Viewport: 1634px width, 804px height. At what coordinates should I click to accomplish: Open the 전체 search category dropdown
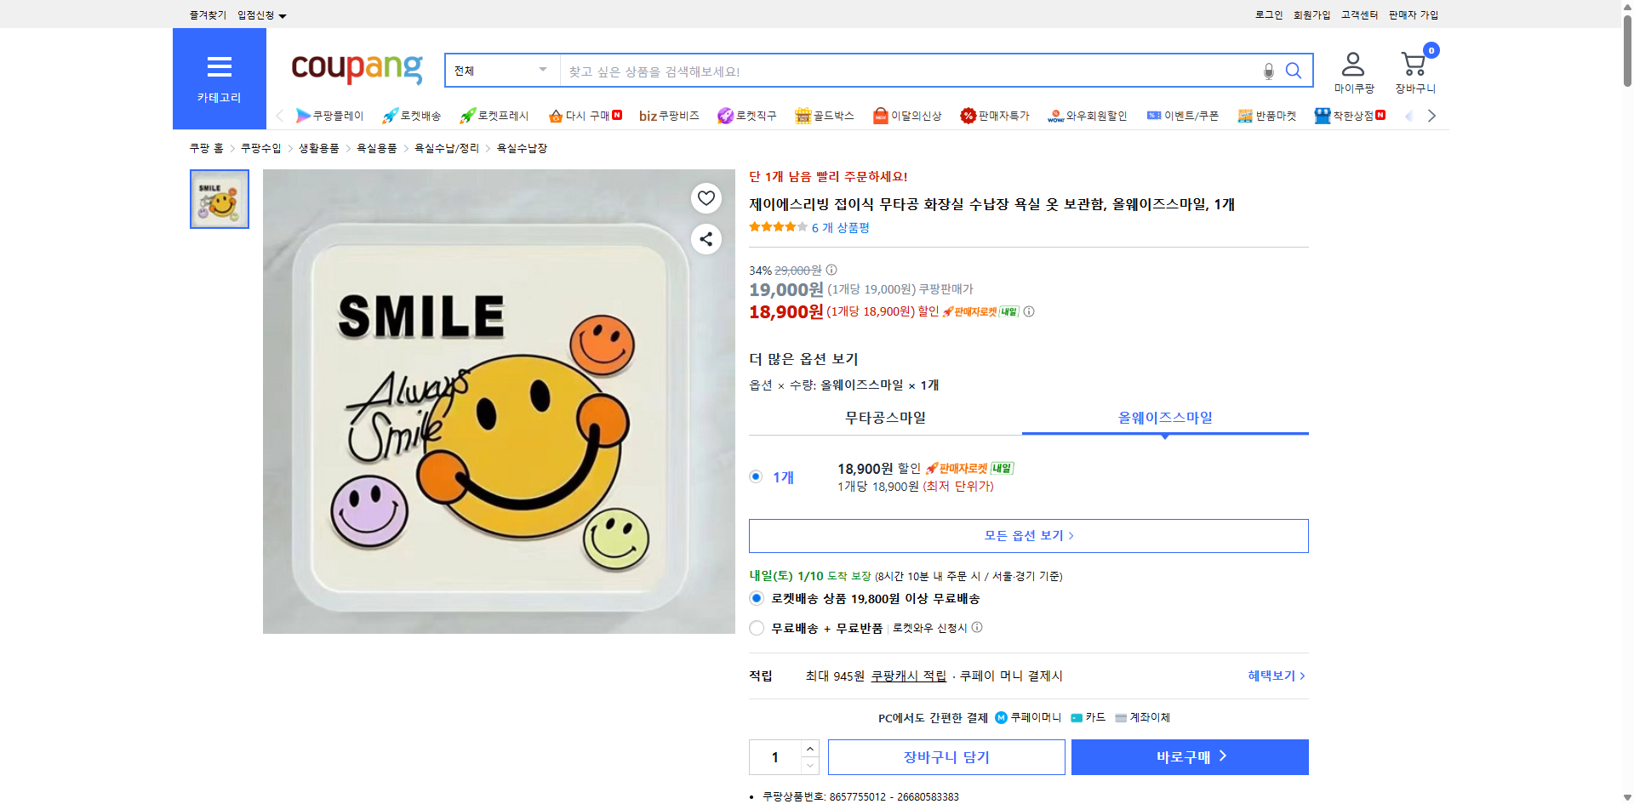(x=501, y=71)
